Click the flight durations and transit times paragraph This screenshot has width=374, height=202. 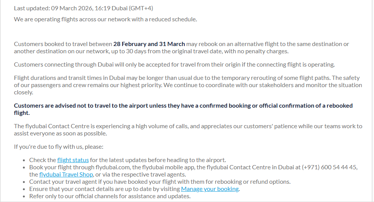[x=187, y=85]
